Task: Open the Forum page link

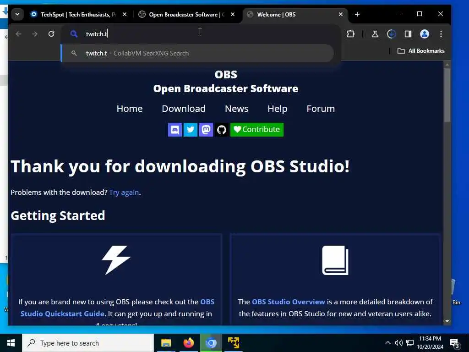Action: 321,109
